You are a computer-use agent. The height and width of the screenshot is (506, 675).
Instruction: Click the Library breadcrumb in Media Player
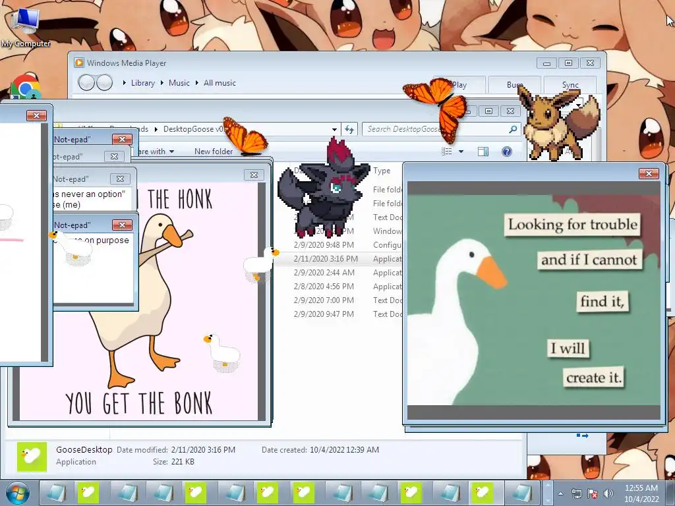pyautogui.click(x=143, y=82)
